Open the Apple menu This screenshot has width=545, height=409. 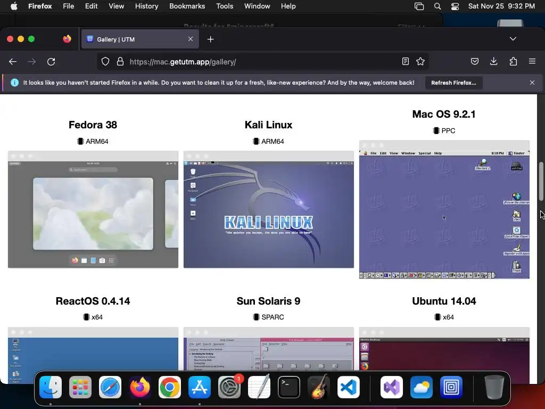pyautogui.click(x=14, y=6)
